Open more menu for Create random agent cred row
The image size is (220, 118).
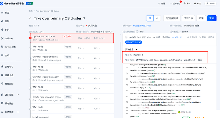(x=111, y=99)
